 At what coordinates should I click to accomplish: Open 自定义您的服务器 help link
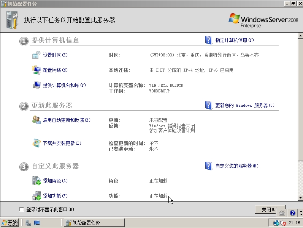click(x=237, y=166)
